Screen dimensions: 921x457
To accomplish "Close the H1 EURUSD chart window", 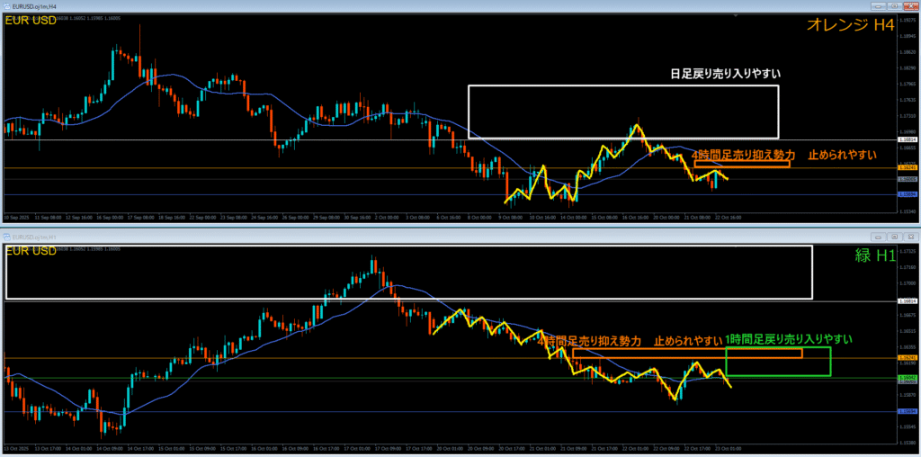I will [x=909, y=236].
